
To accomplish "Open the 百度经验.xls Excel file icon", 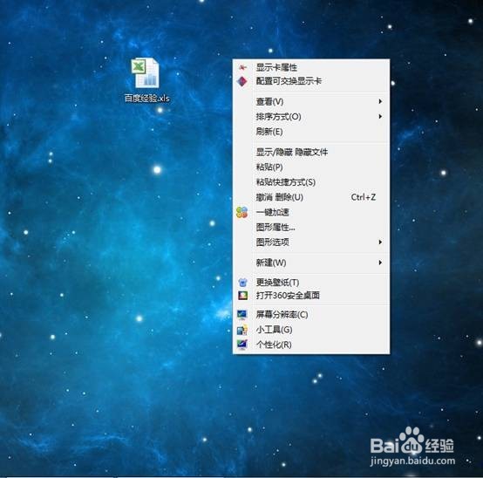I will click(x=146, y=72).
